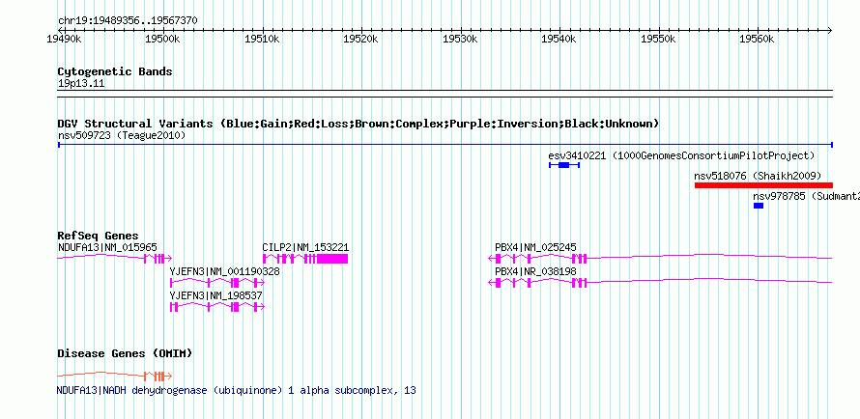Select the small blue nsv978785 variant block
The width and height of the screenshot is (860, 419).
(759, 206)
